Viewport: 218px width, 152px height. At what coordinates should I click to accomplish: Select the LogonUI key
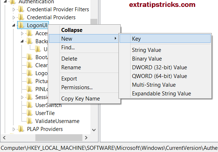(37, 25)
